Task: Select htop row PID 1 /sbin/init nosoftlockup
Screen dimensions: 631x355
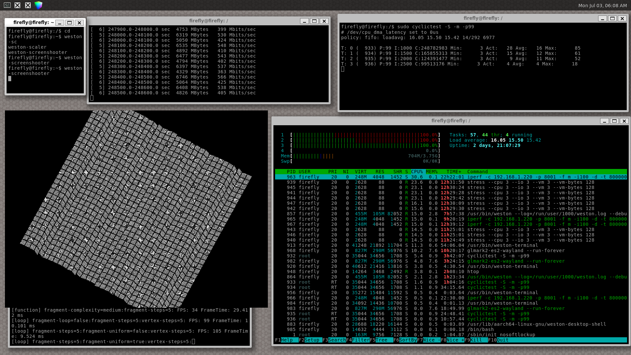Action: (x=451, y=335)
